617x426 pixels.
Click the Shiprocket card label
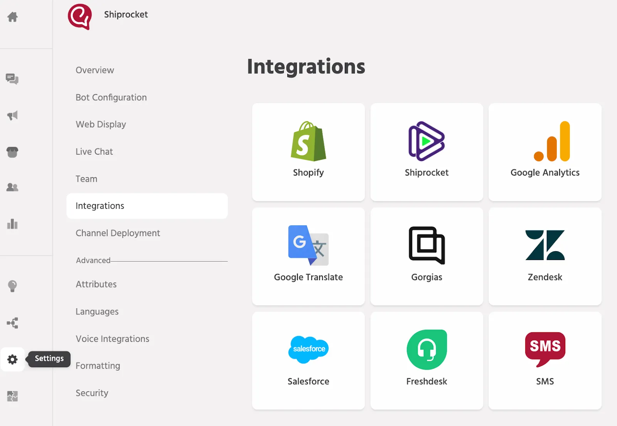[427, 173]
